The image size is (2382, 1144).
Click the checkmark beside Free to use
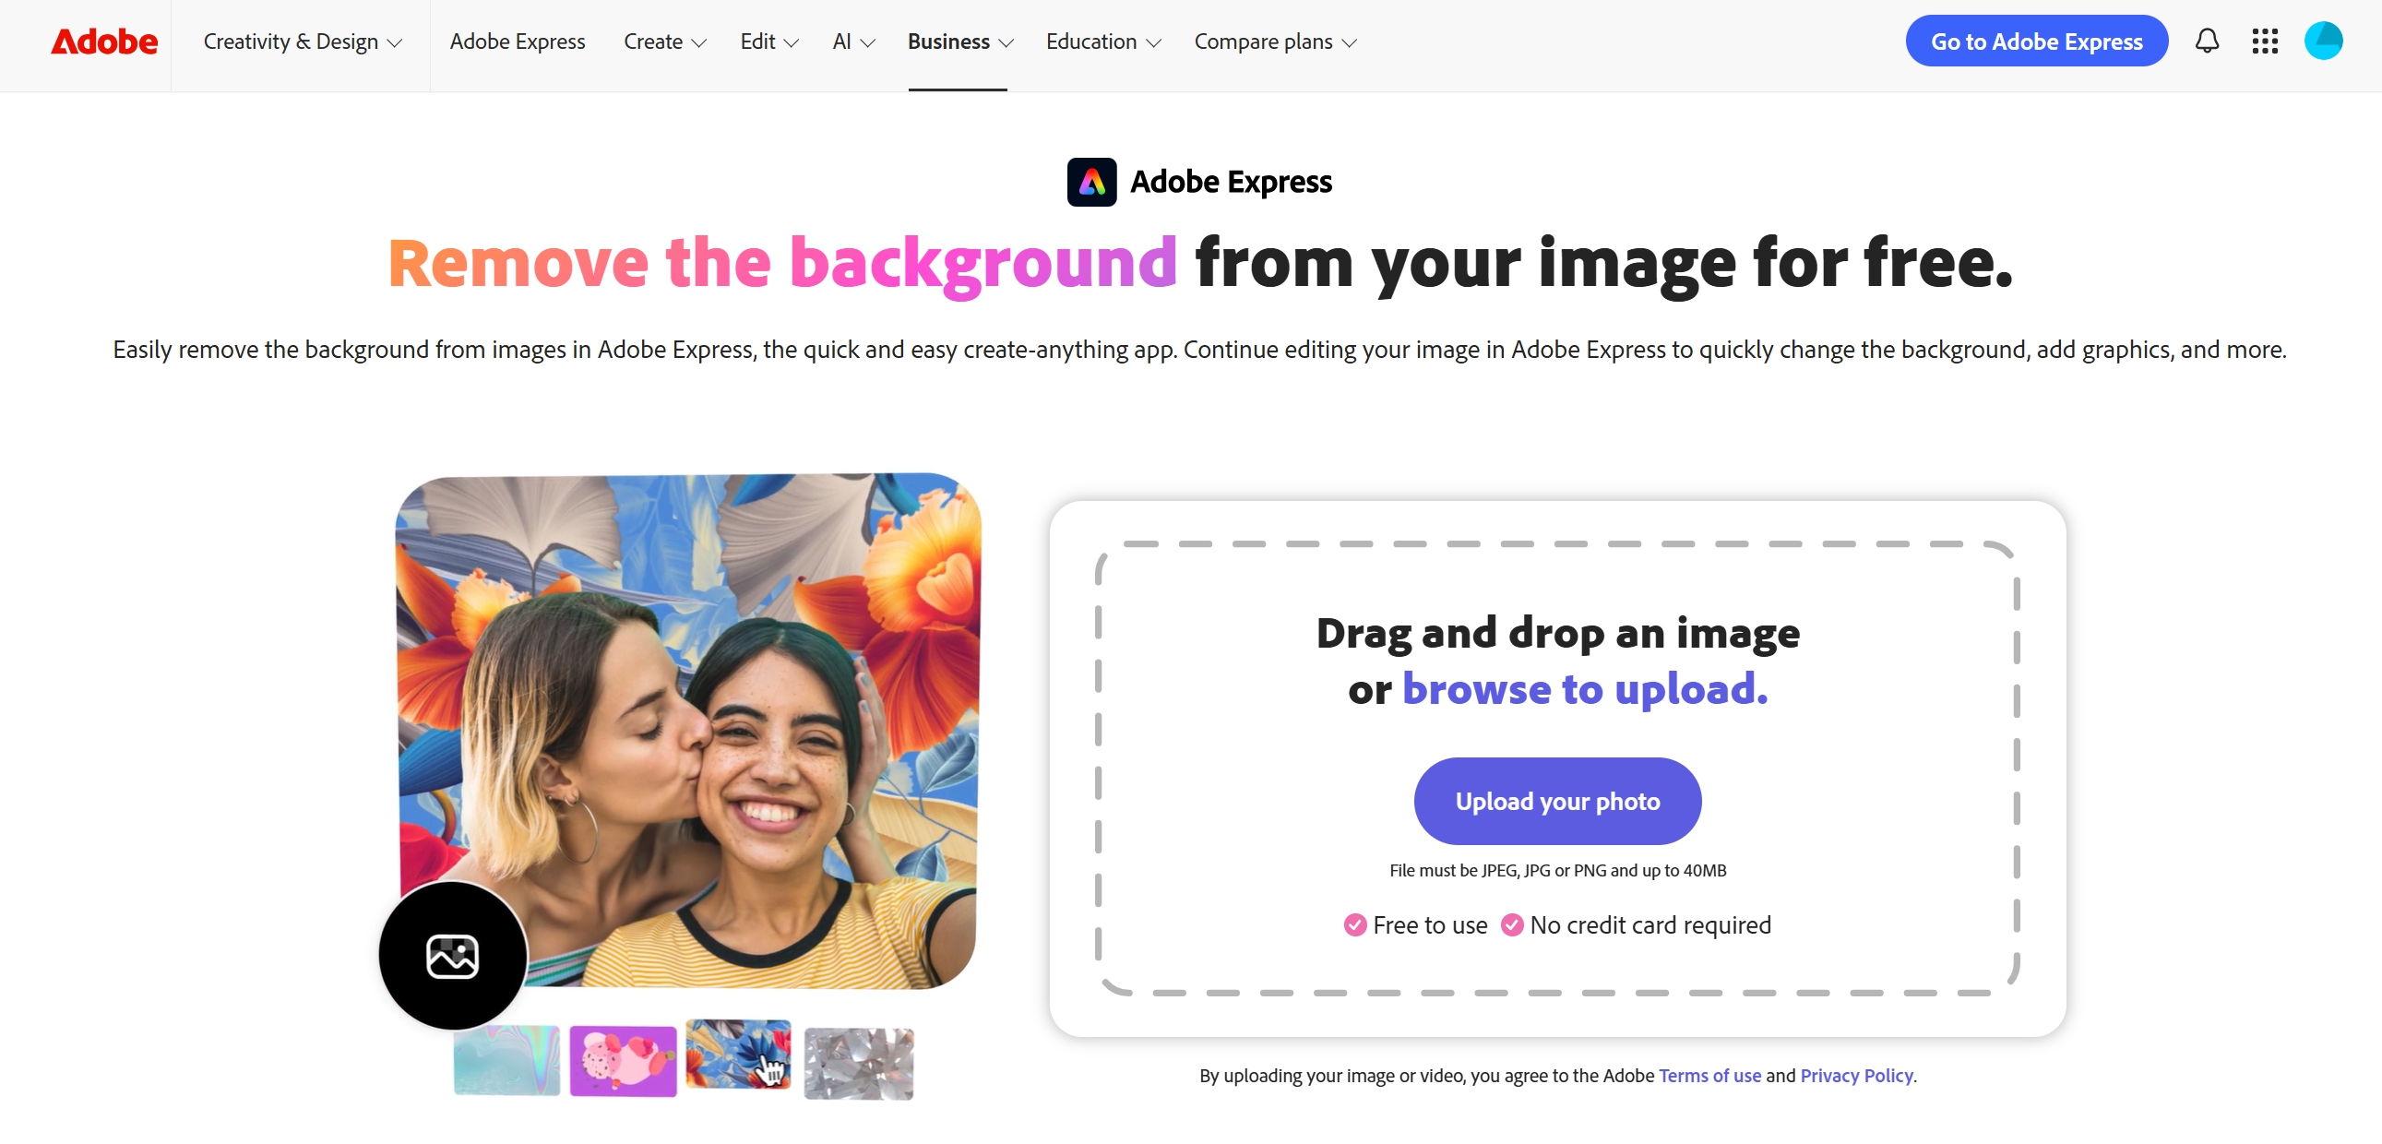pos(1354,924)
